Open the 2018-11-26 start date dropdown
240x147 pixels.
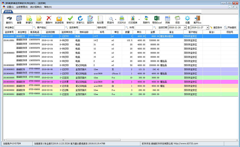point(185,27)
